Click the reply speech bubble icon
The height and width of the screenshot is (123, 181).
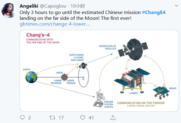pyautogui.click(x=22, y=117)
